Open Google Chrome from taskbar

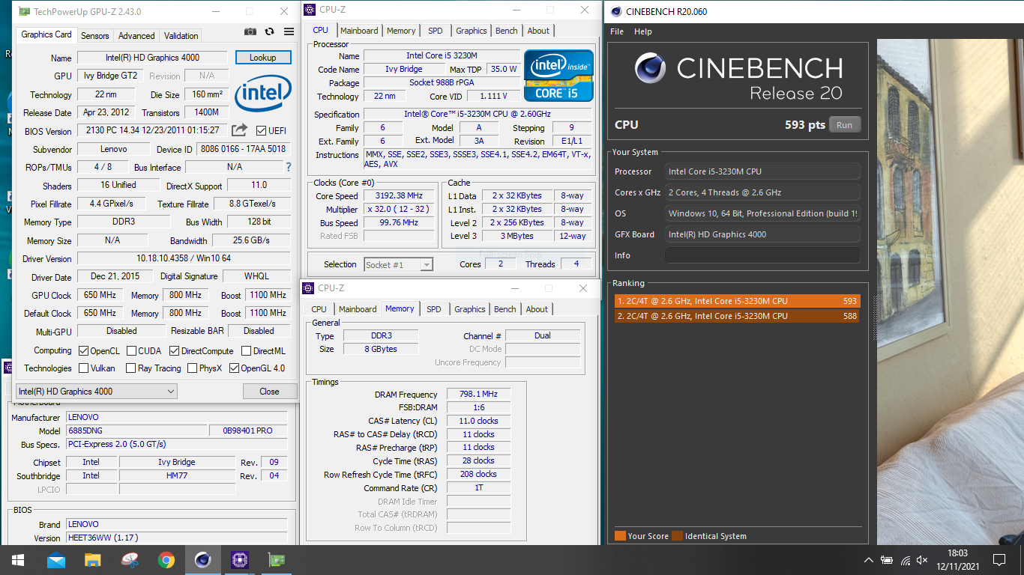166,559
